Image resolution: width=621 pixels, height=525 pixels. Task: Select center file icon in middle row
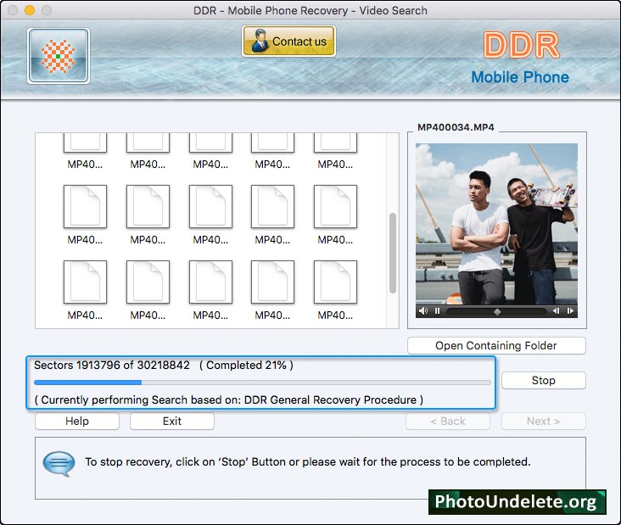pyautogui.click(x=210, y=207)
